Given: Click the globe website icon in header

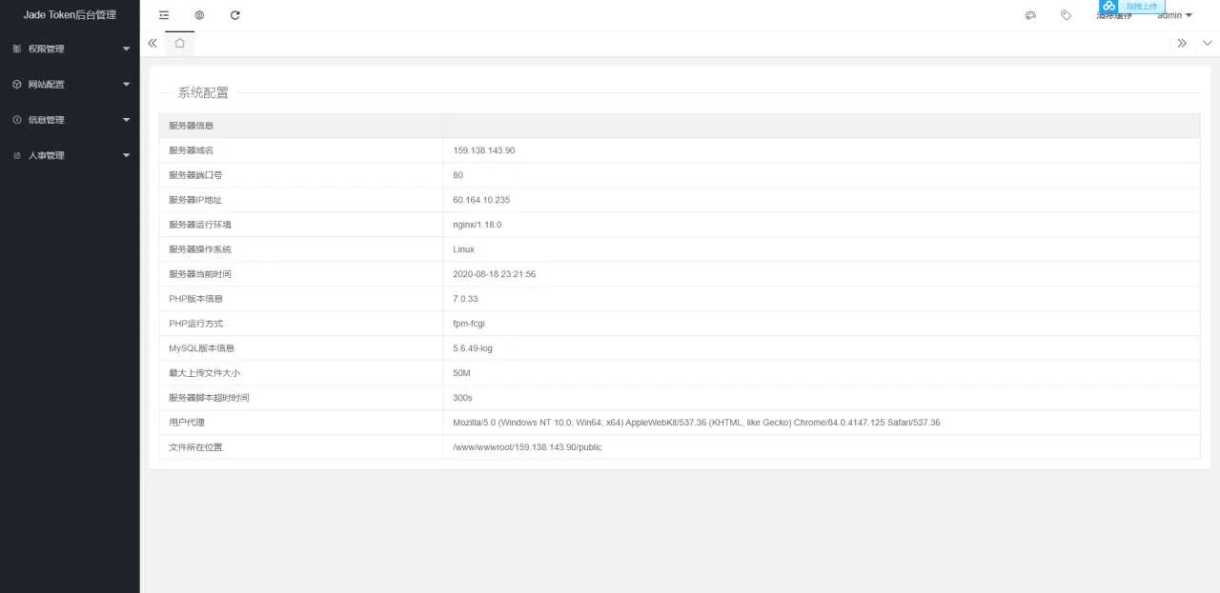Looking at the screenshot, I should pos(199,15).
